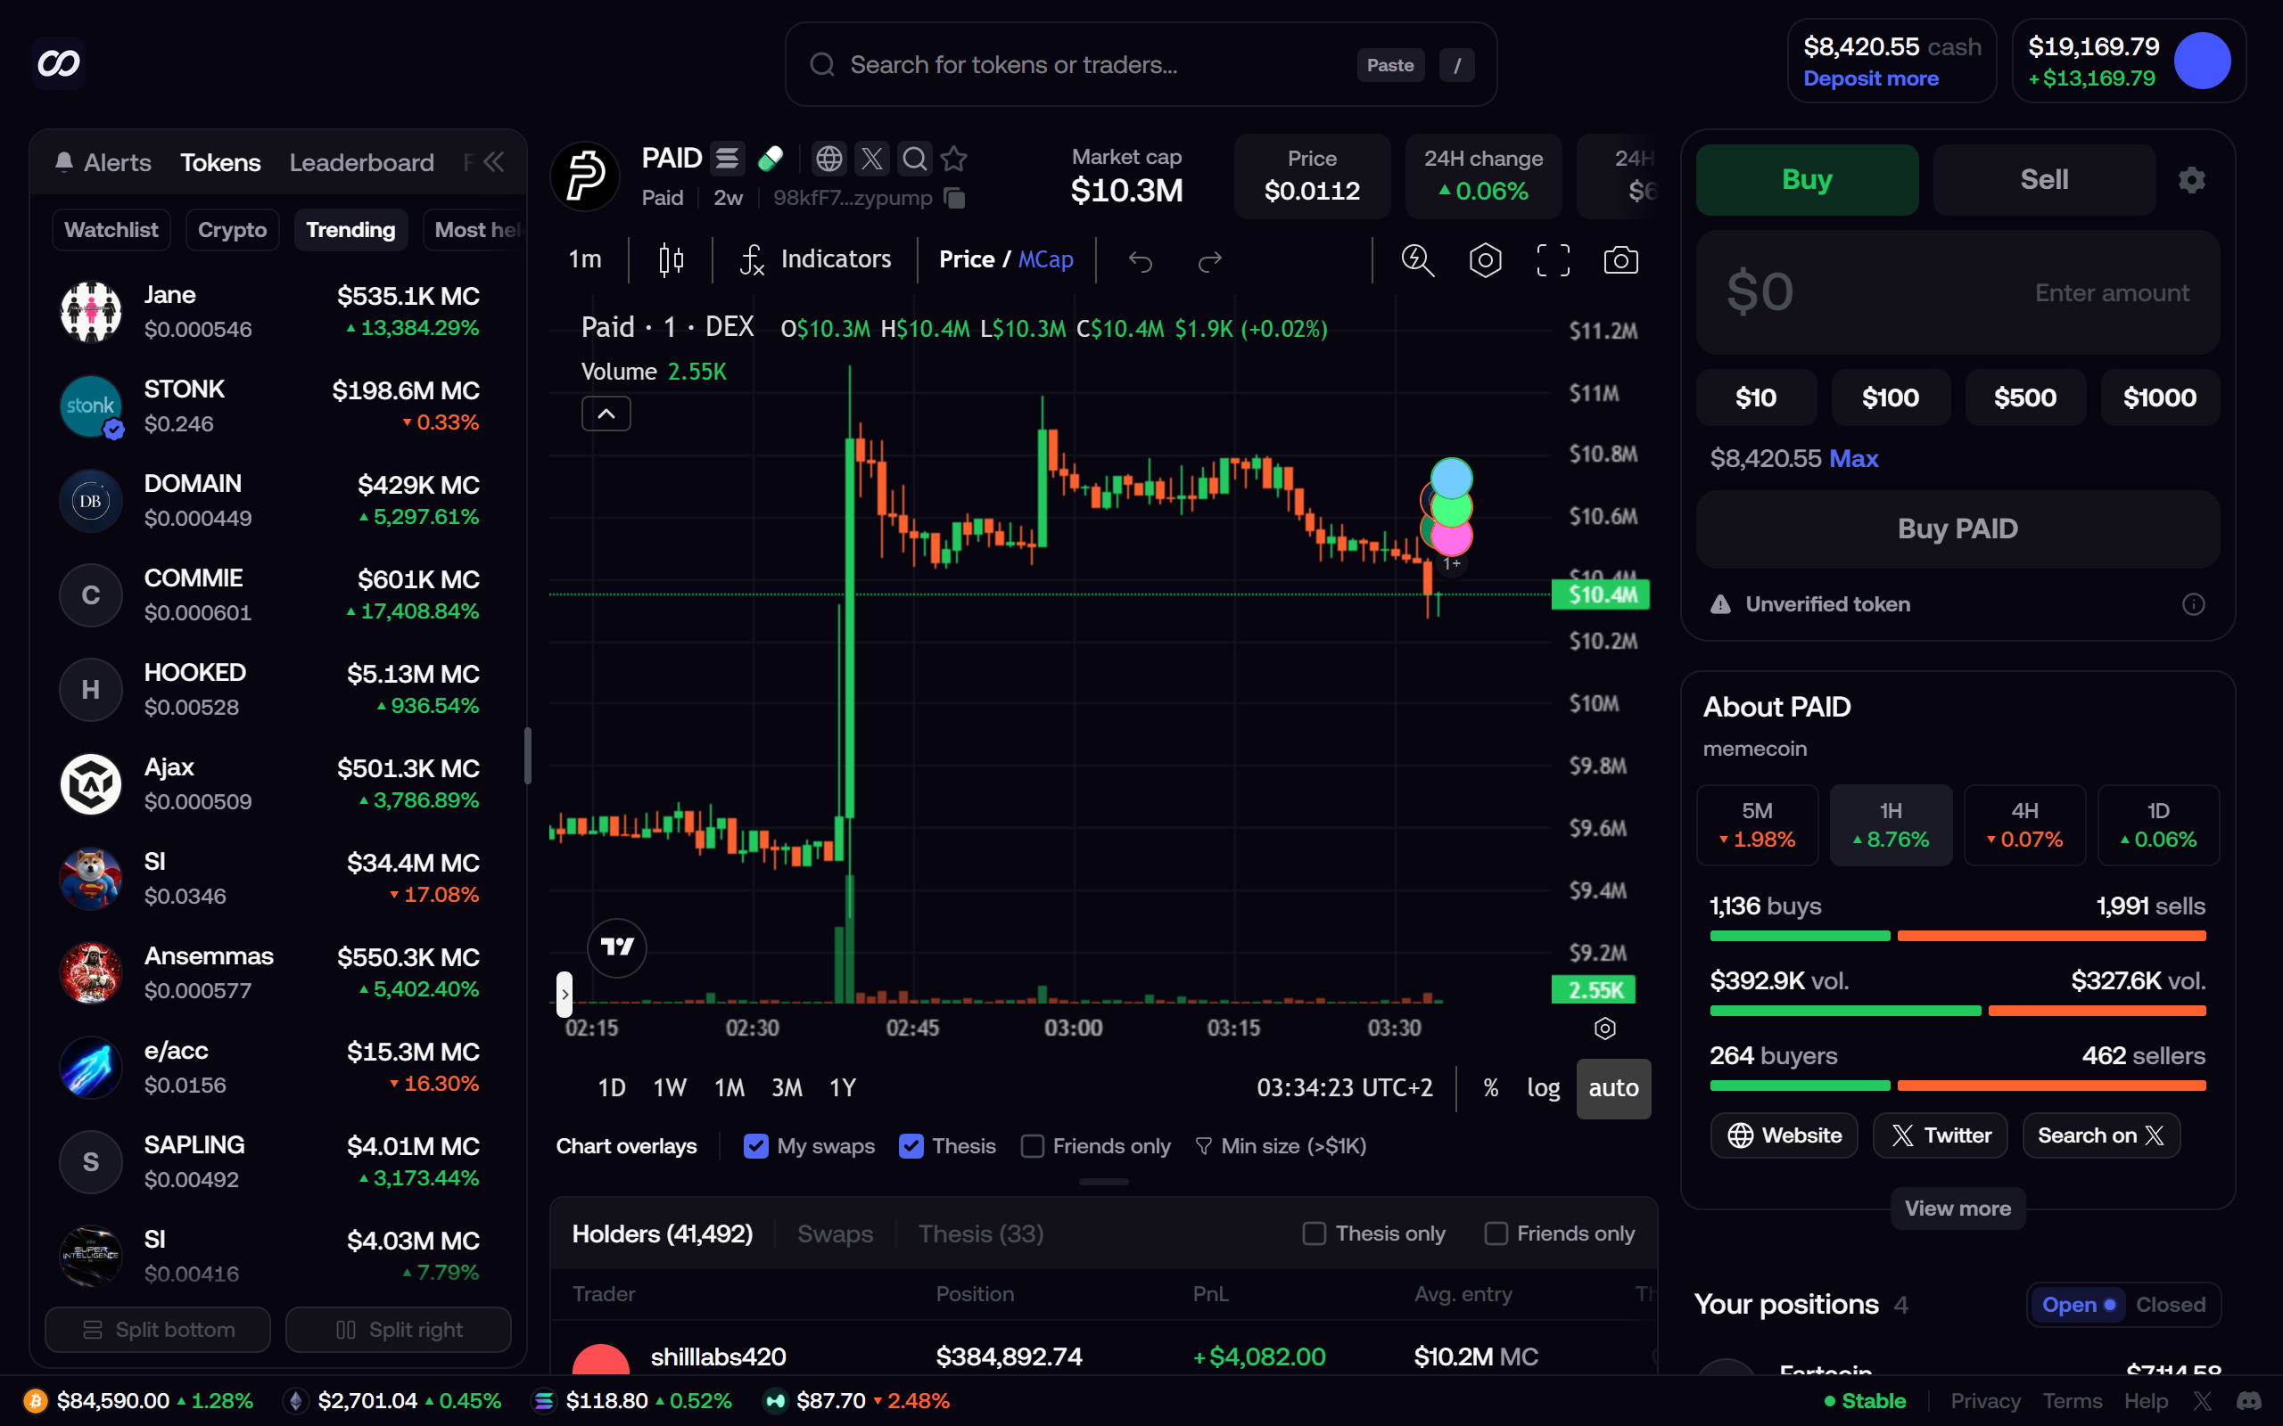Viewport: 2283px width, 1426px height.
Task: Open the Indicators menu
Action: tap(815, 259)
